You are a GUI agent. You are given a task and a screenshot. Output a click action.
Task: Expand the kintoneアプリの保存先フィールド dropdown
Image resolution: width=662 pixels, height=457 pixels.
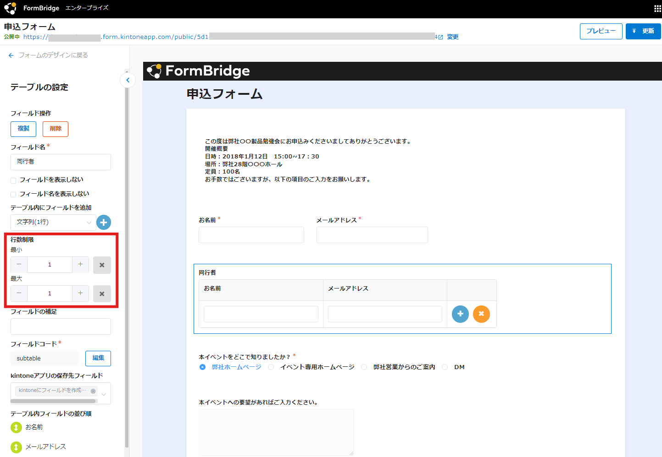pyautogui.click(x=104, y=394)
